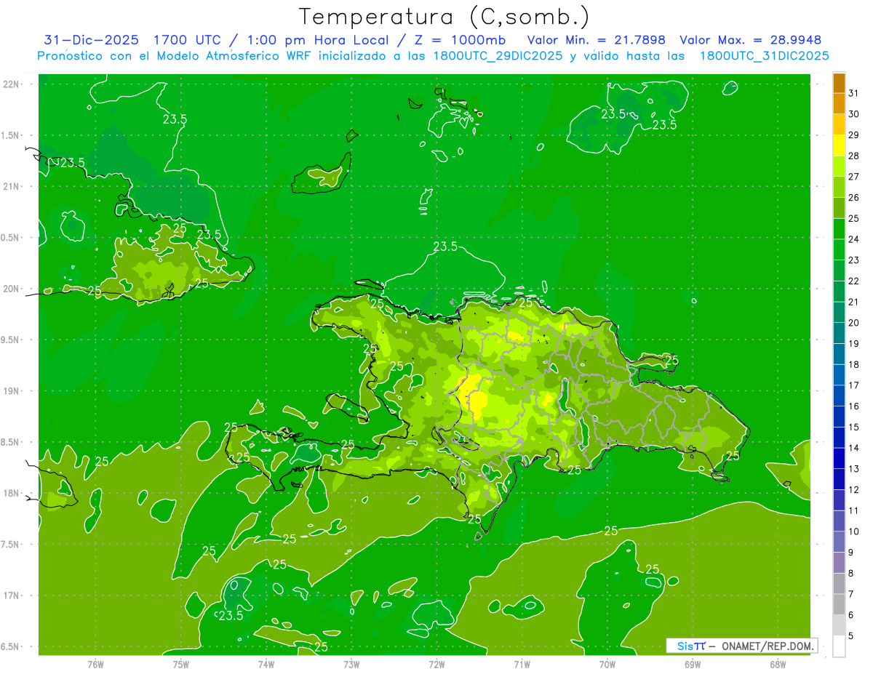Click the white legend swatch below 5
This screenshot has width=873, height=674.
click(839, 646)
